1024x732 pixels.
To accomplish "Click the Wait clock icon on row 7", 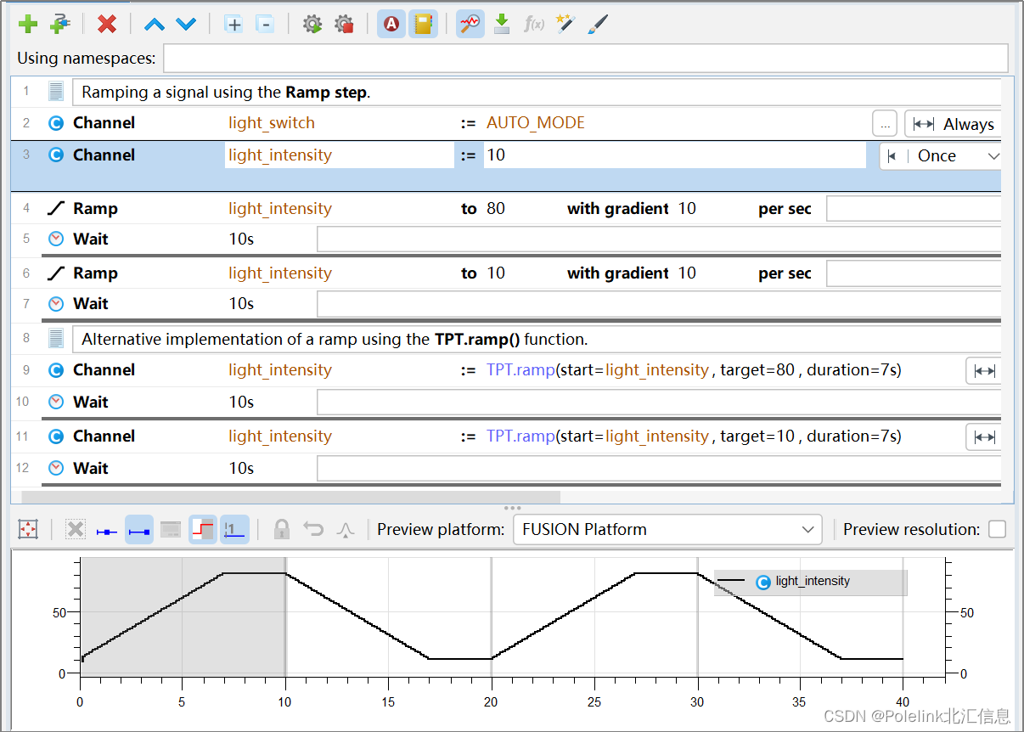I will coord(56,304).
